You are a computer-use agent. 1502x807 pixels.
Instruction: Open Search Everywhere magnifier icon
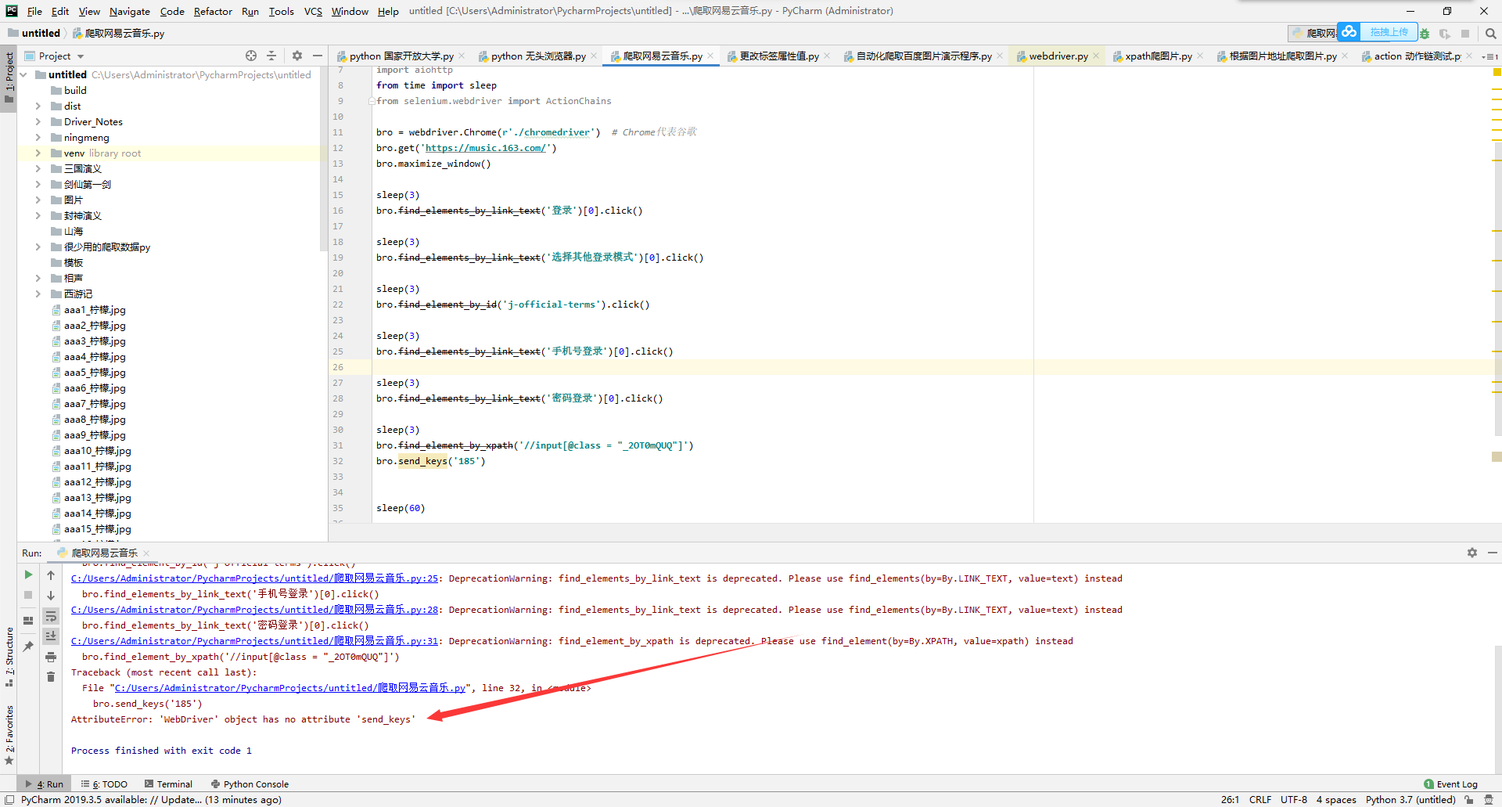(1490, 34)
